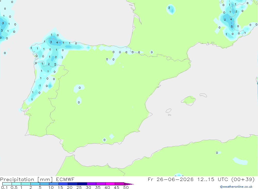Pick the 45–50 mm legend swatch
258x189 pixels.
120,184
